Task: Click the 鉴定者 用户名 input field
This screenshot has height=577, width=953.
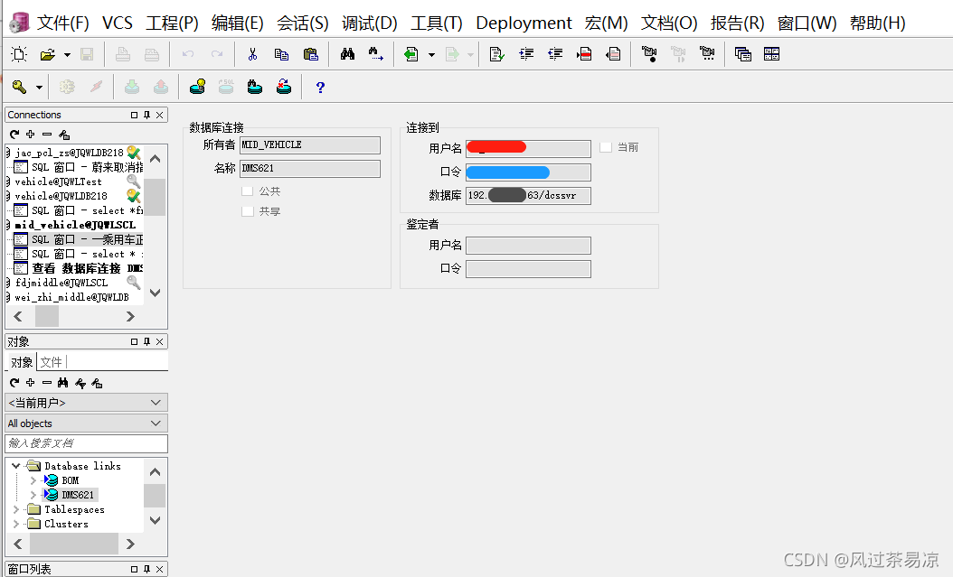Action: pyautogui.click(x=528, y=245)
